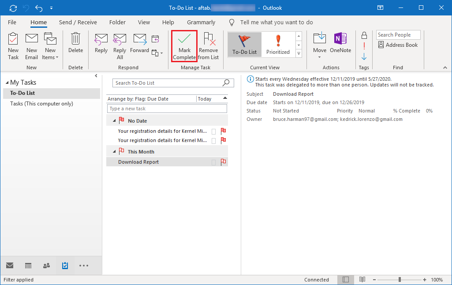This screenshot has width=452, height=285.
Task: Click the flag of second registration task
Action: coord(223,140)
